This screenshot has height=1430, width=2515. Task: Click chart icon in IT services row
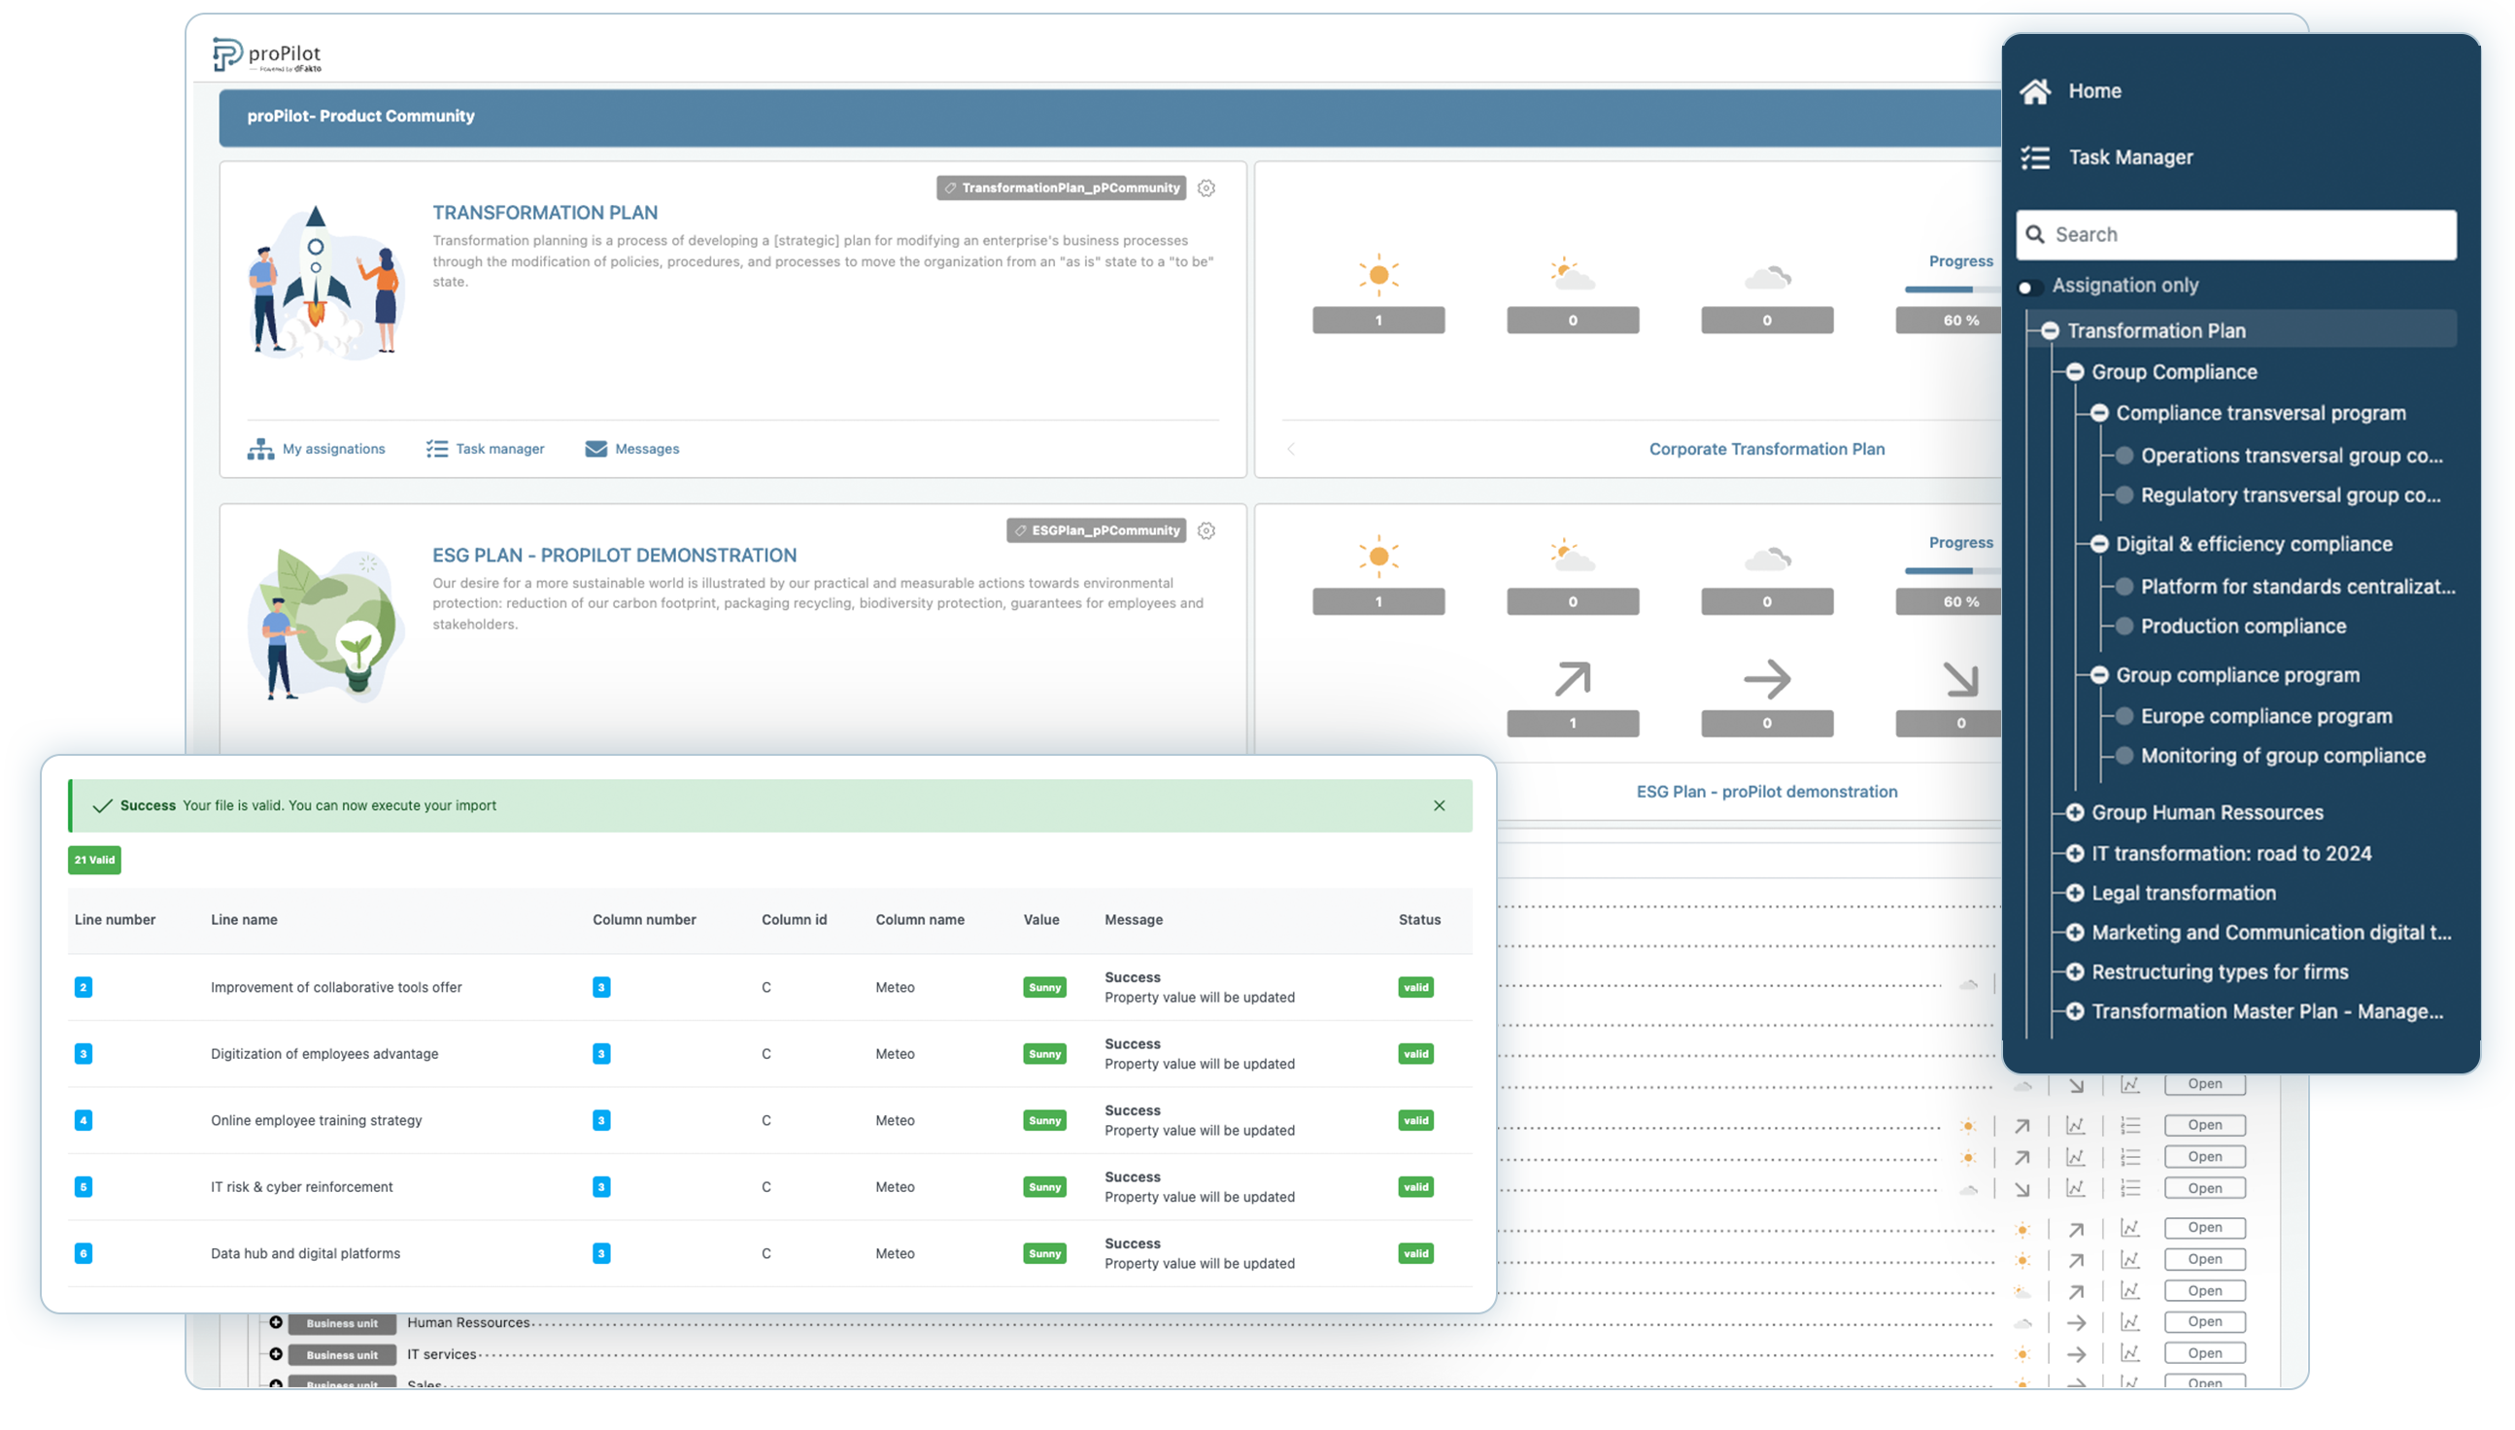tap(2128, 1354)
